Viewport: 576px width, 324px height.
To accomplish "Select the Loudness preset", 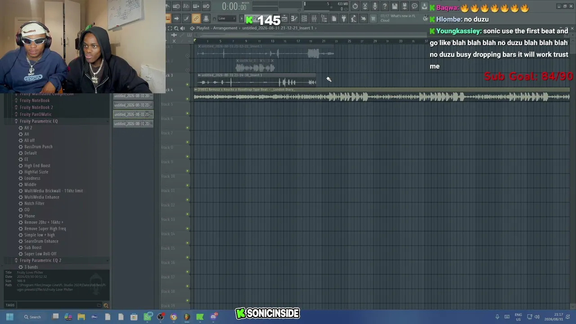I will tap(32, 178).
